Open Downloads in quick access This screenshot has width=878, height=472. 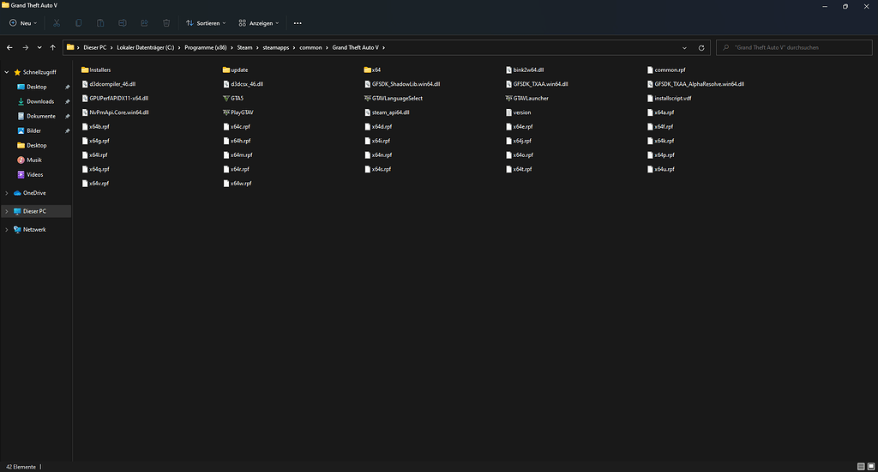click(40, 101)
